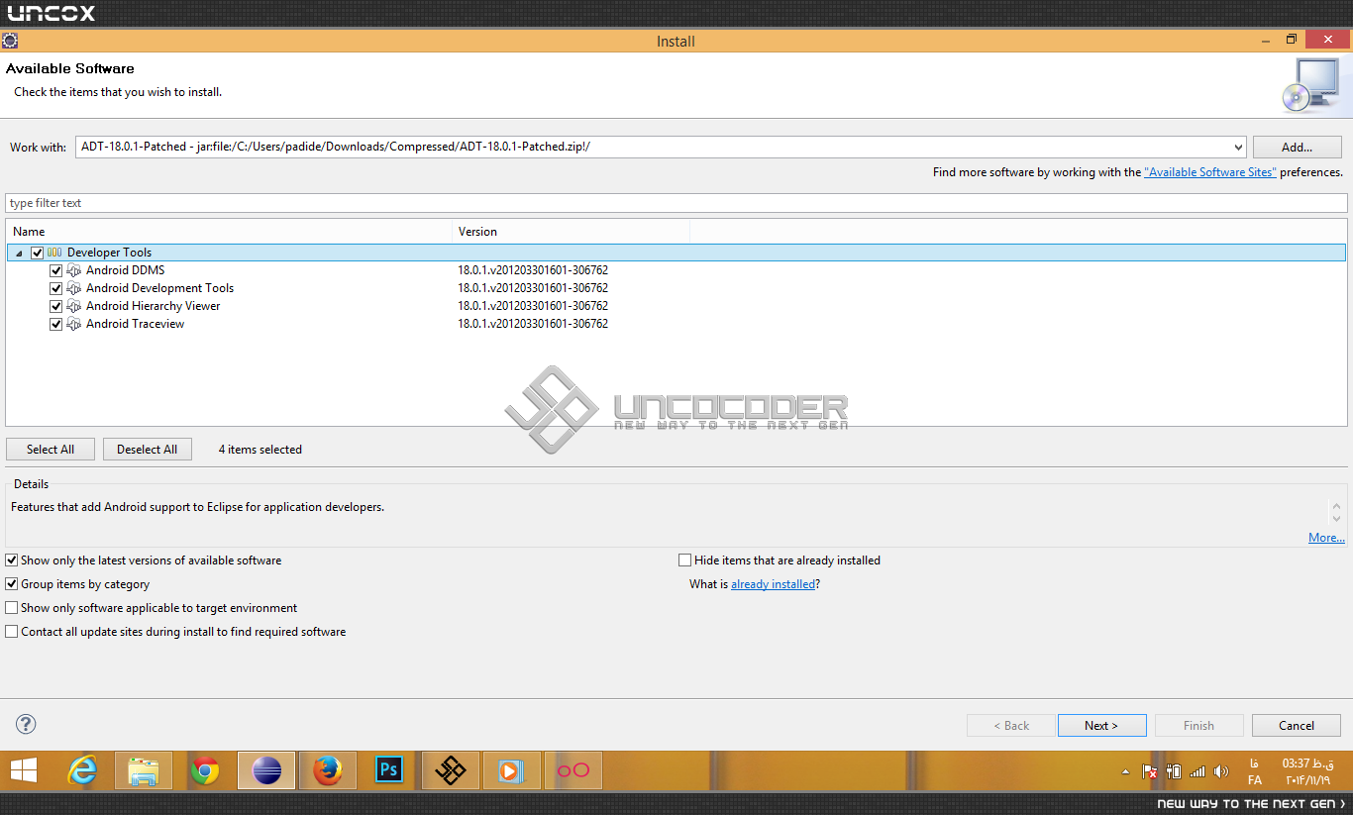
Task: Uncheck the Android Hierarchy Viewer checkbox
Action: [x=56, y=306]
